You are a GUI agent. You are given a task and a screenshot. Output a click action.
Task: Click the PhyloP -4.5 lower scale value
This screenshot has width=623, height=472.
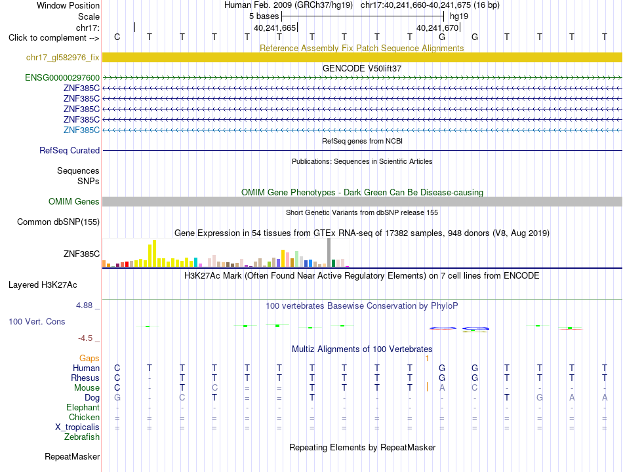point(85,338)
